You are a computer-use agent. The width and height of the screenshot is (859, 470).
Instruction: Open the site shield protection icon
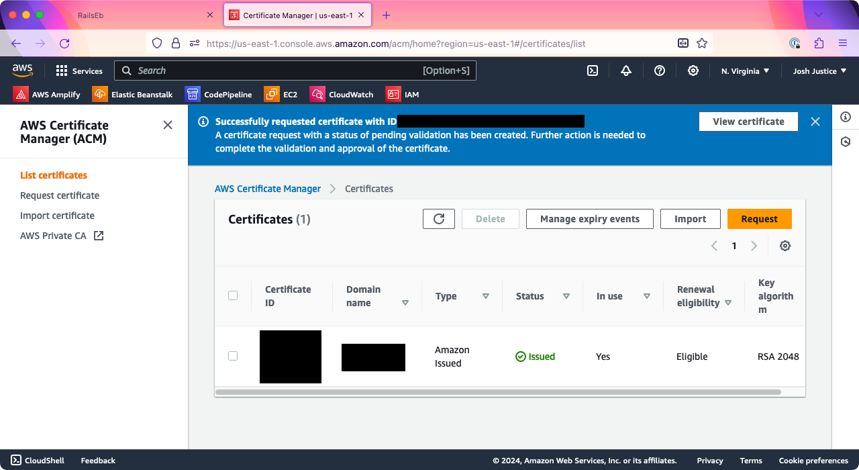click(157, 43)
